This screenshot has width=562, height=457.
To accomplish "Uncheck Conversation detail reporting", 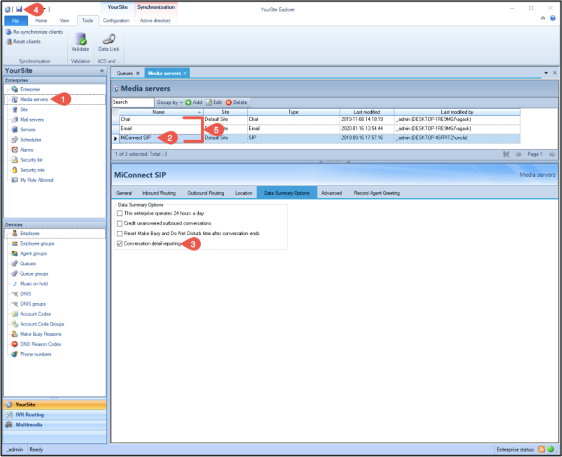I will tap(120, 244).
